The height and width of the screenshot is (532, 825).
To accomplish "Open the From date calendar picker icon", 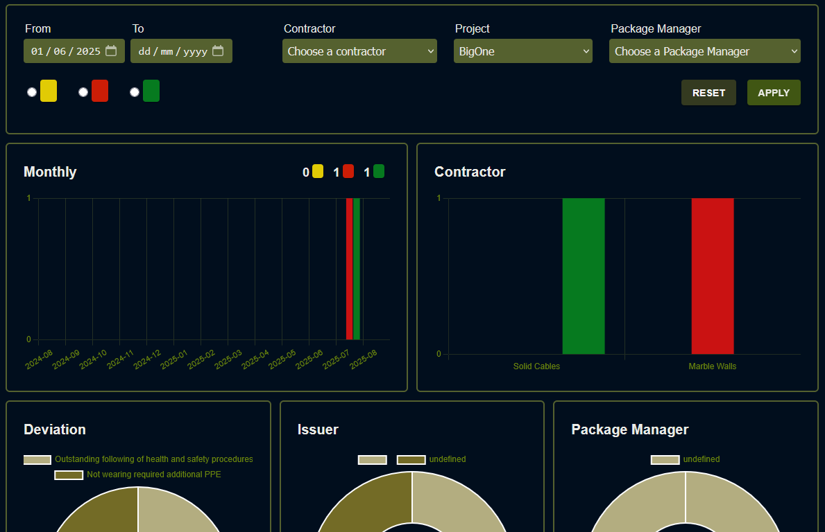I will [x=111, y=51].
